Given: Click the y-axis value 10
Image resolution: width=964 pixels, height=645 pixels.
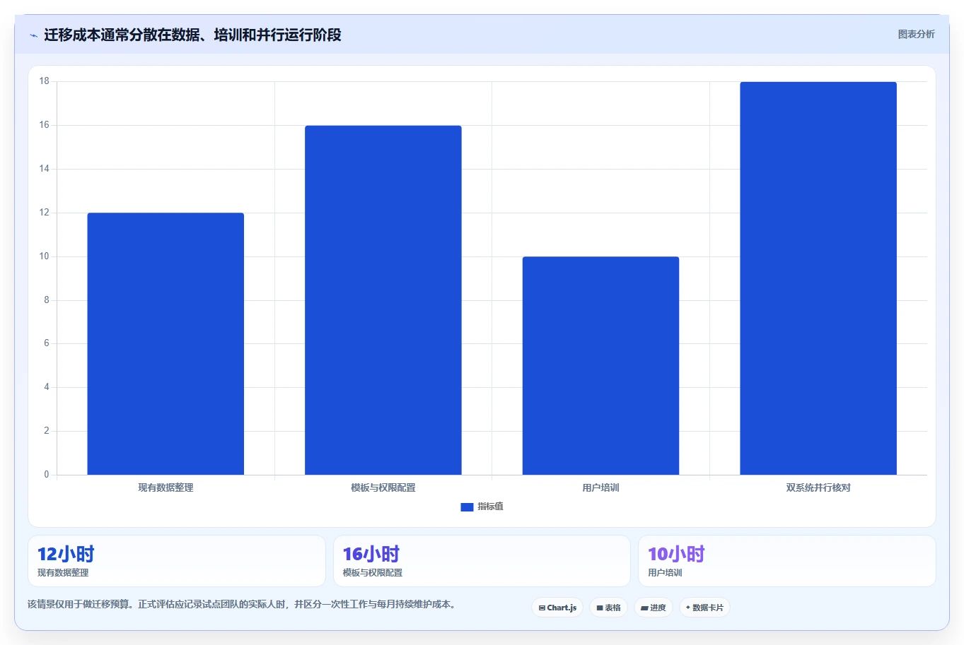Looking at the screenshot, I should pos(45,256).
